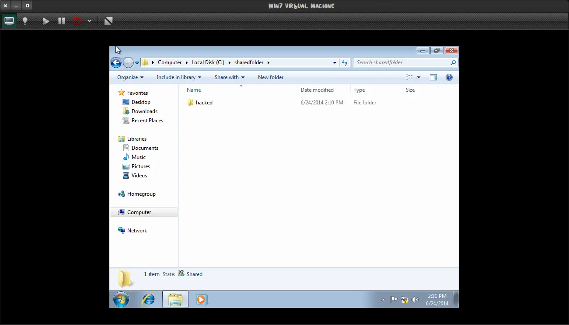The width and height of the screenshot is (569, 325).
Task: Click the search magnifier icon
Action: coord(453,62)
